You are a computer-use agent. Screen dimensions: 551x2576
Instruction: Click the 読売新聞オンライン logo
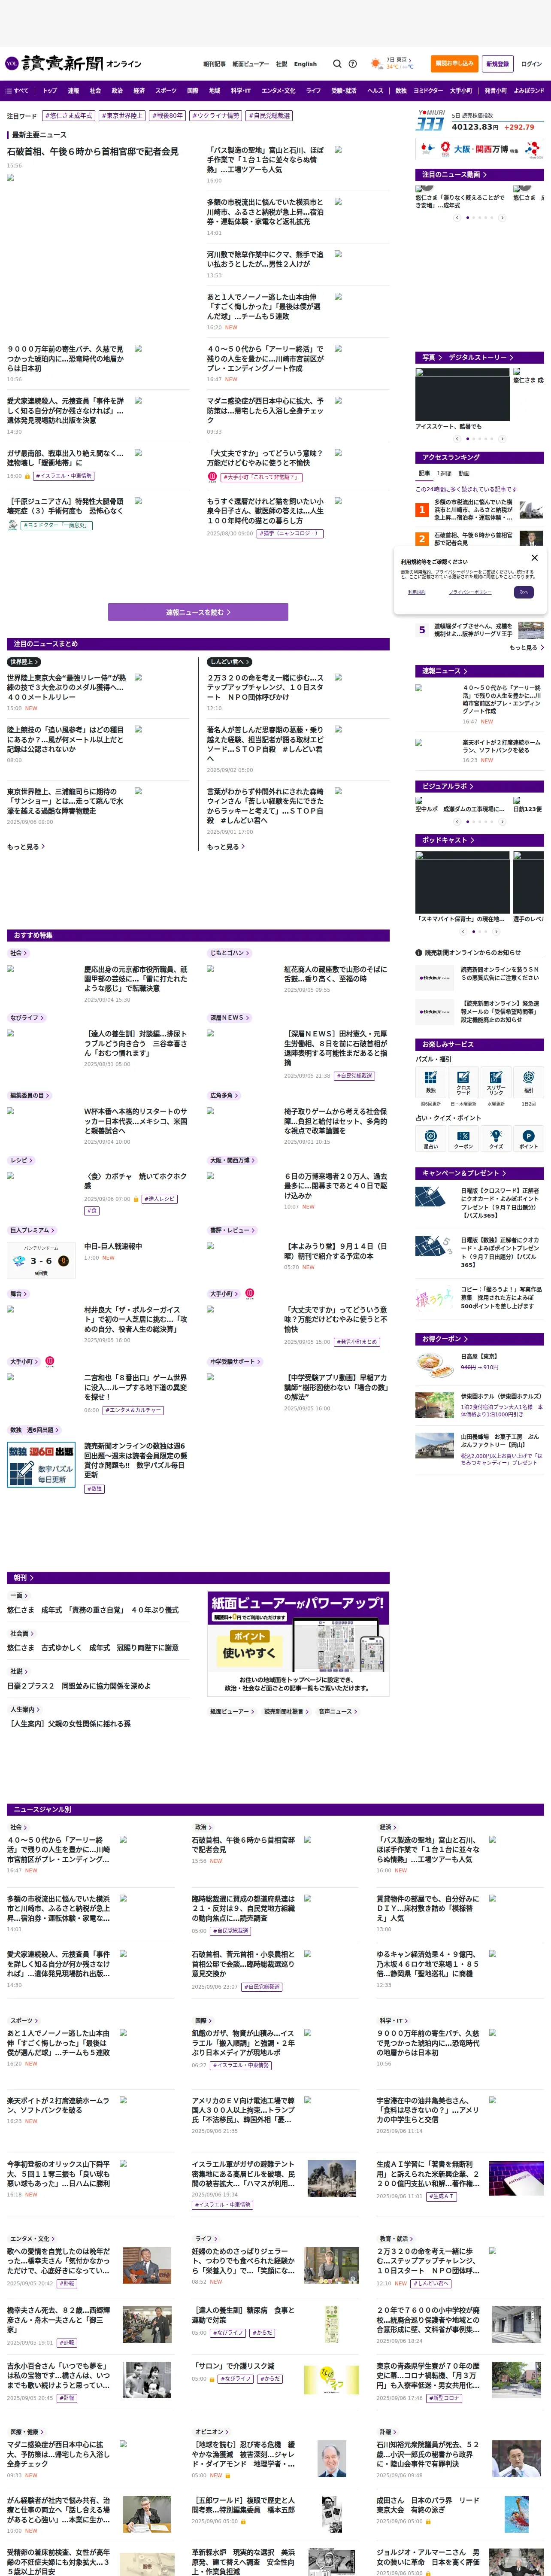click(73, 63)
